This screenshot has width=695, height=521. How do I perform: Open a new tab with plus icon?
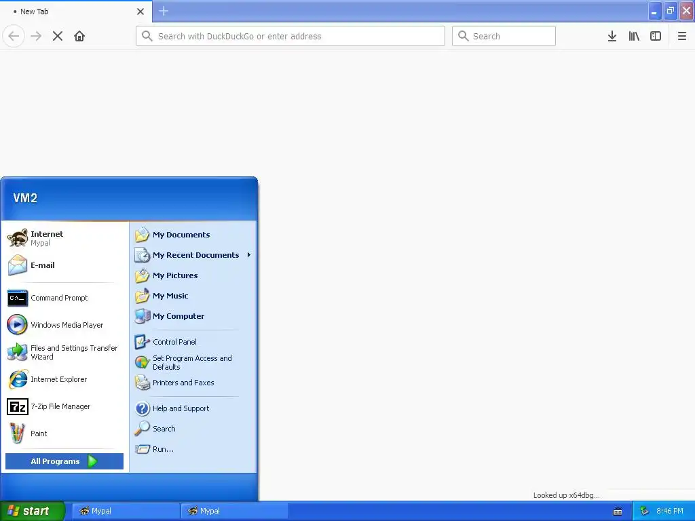pos(164,11)
